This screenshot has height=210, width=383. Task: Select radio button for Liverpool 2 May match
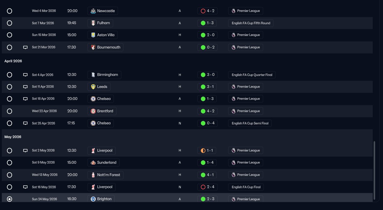(x=9, y=150)
